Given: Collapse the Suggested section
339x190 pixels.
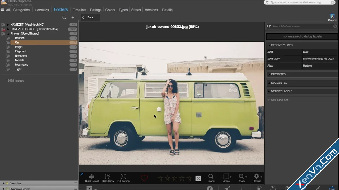Looking at the screenshot, I should (x=269, y=83).
